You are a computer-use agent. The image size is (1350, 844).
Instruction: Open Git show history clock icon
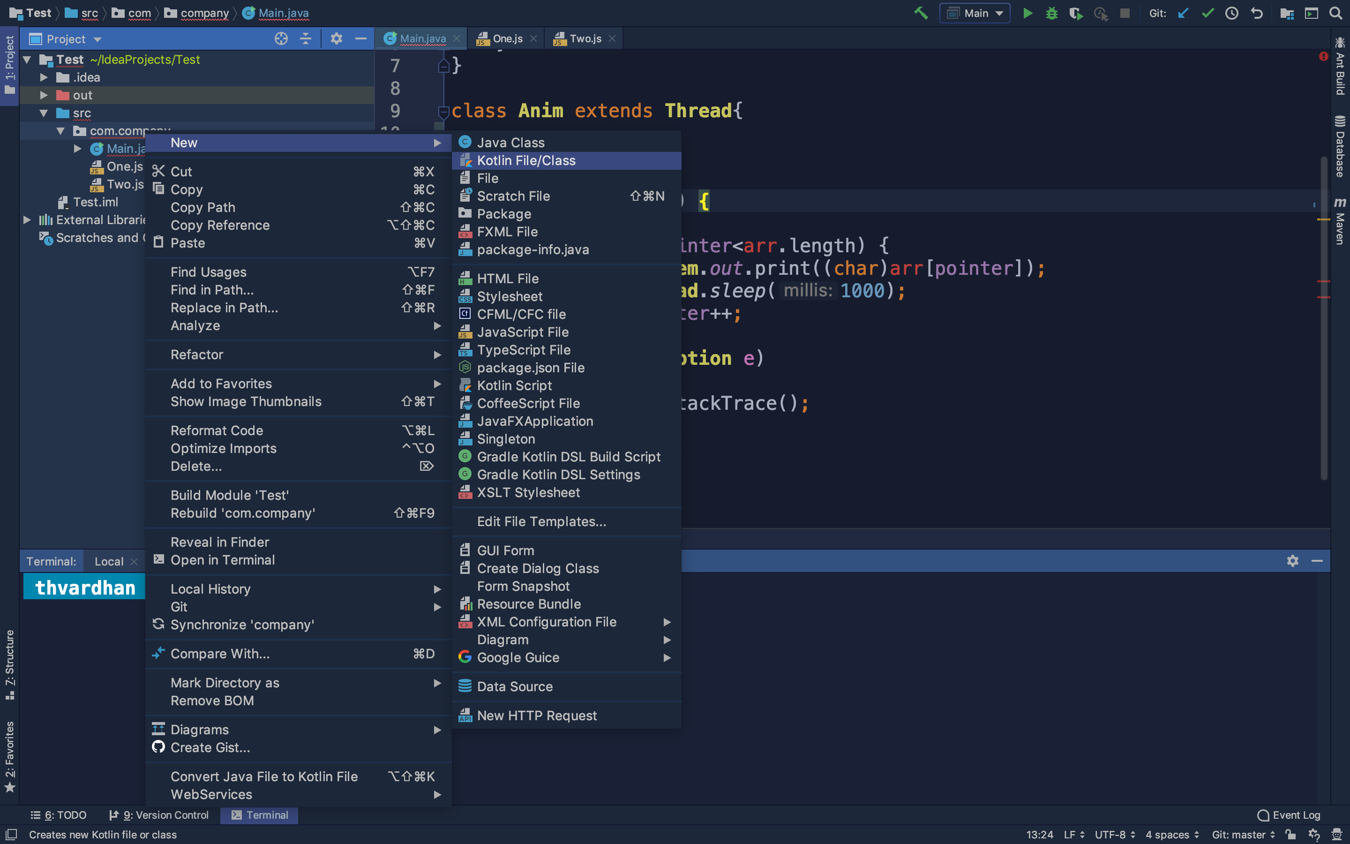coord(1232,13)
